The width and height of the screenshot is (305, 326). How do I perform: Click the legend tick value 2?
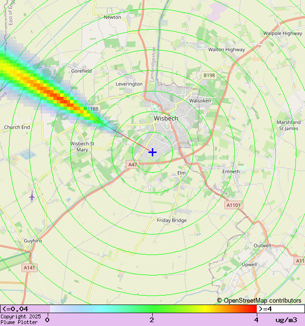152,320
